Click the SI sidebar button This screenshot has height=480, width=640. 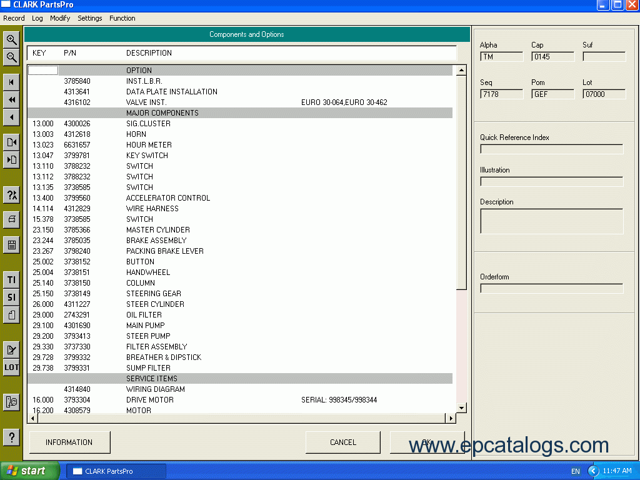point(11,297)
